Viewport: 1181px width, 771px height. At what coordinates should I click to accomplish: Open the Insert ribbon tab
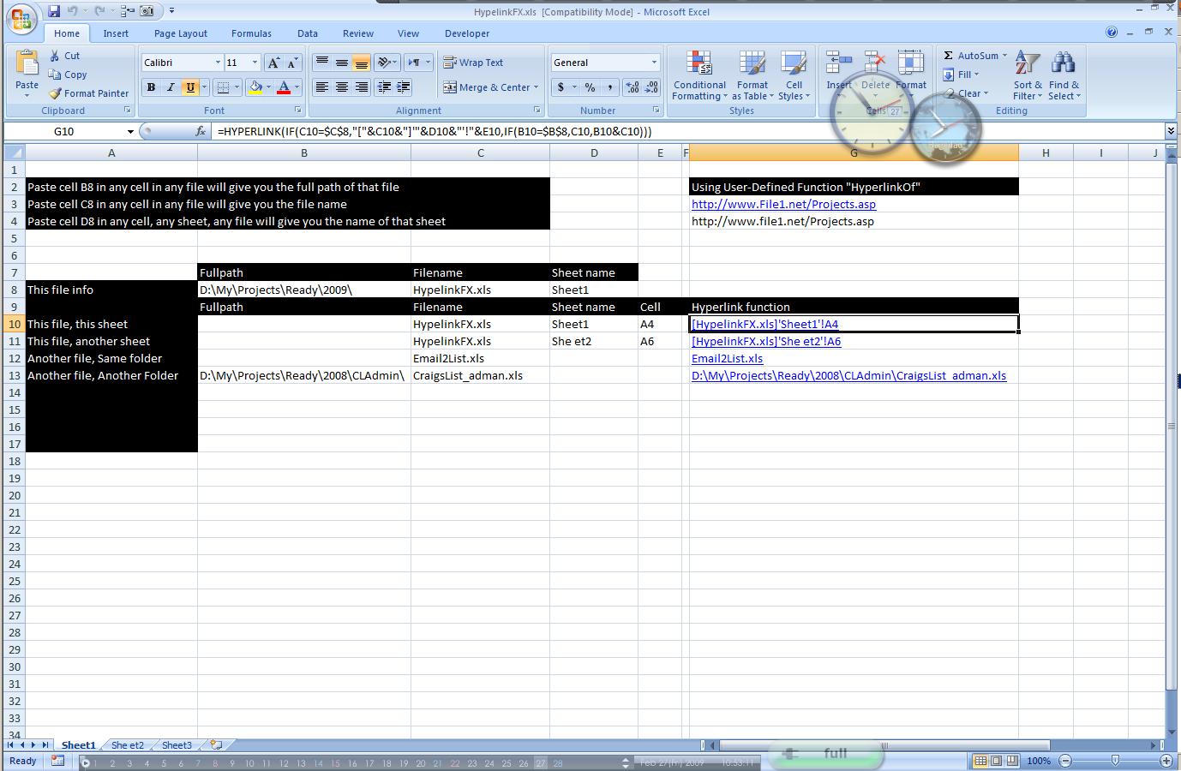pyautogui.click(x=116, y=33)
